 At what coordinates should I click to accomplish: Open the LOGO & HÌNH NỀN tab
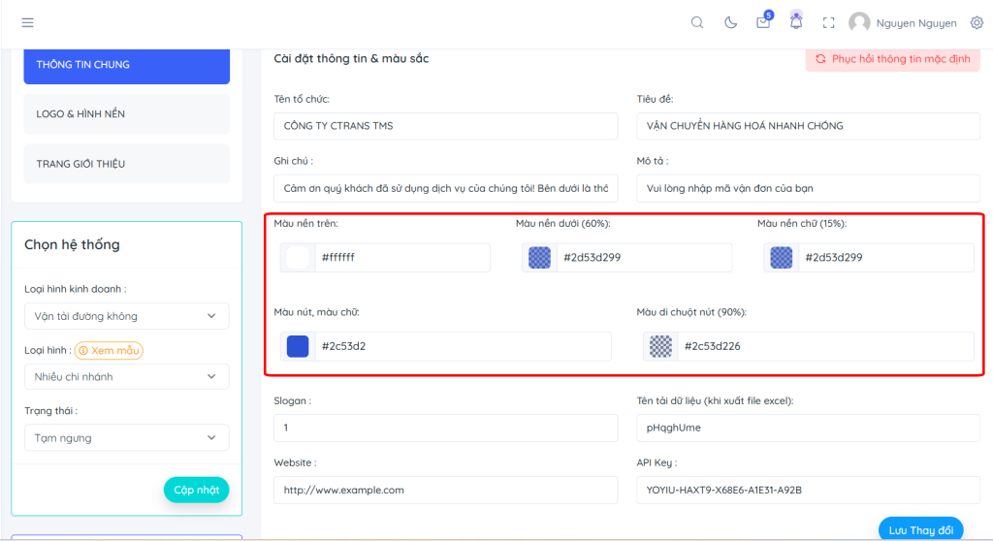126,114
